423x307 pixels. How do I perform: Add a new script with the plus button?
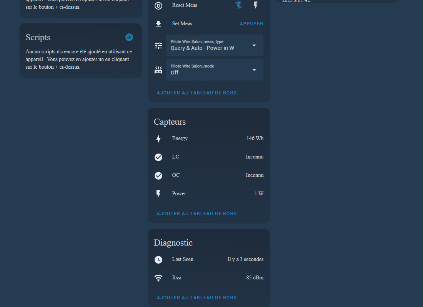coord(129,37)
